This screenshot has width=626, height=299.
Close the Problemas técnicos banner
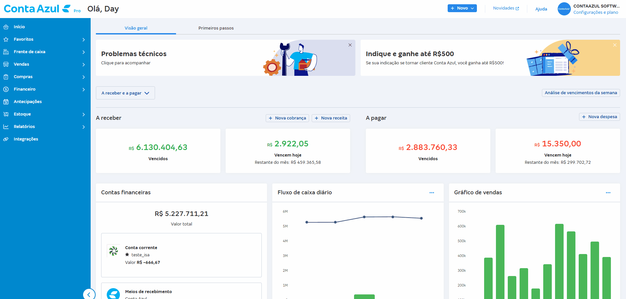350,45
